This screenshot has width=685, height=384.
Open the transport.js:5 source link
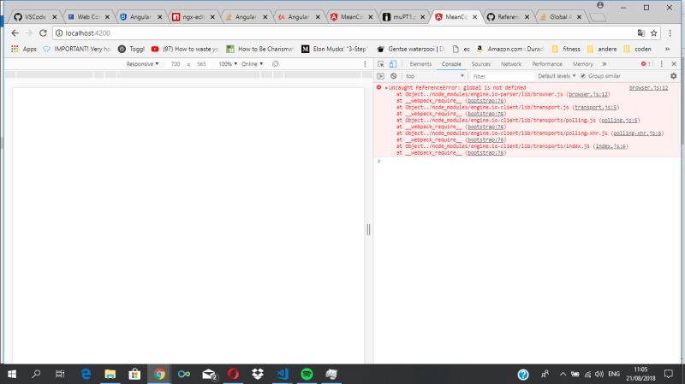tap(595, 108)
